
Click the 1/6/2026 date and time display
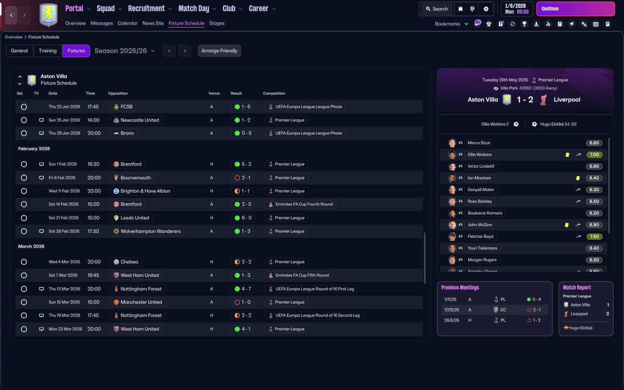pos(517,9)
